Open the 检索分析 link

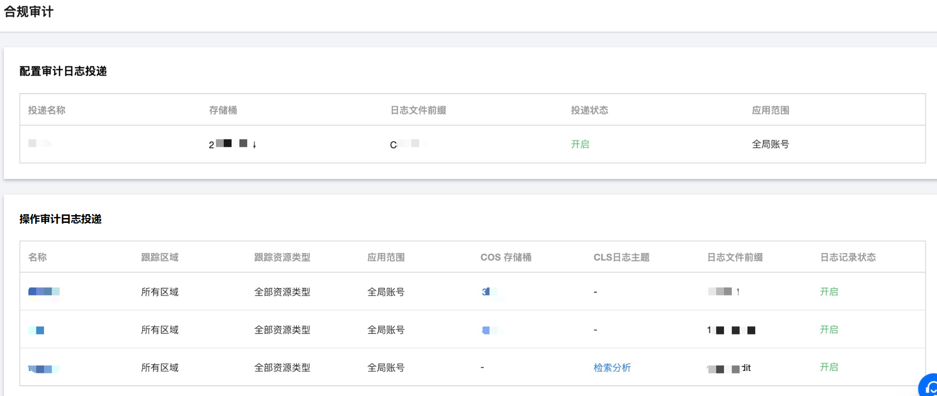612,368
